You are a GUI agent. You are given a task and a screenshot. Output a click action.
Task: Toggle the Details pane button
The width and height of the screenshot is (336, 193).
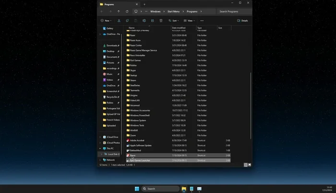pyautogui.click(x=242, y=21)
